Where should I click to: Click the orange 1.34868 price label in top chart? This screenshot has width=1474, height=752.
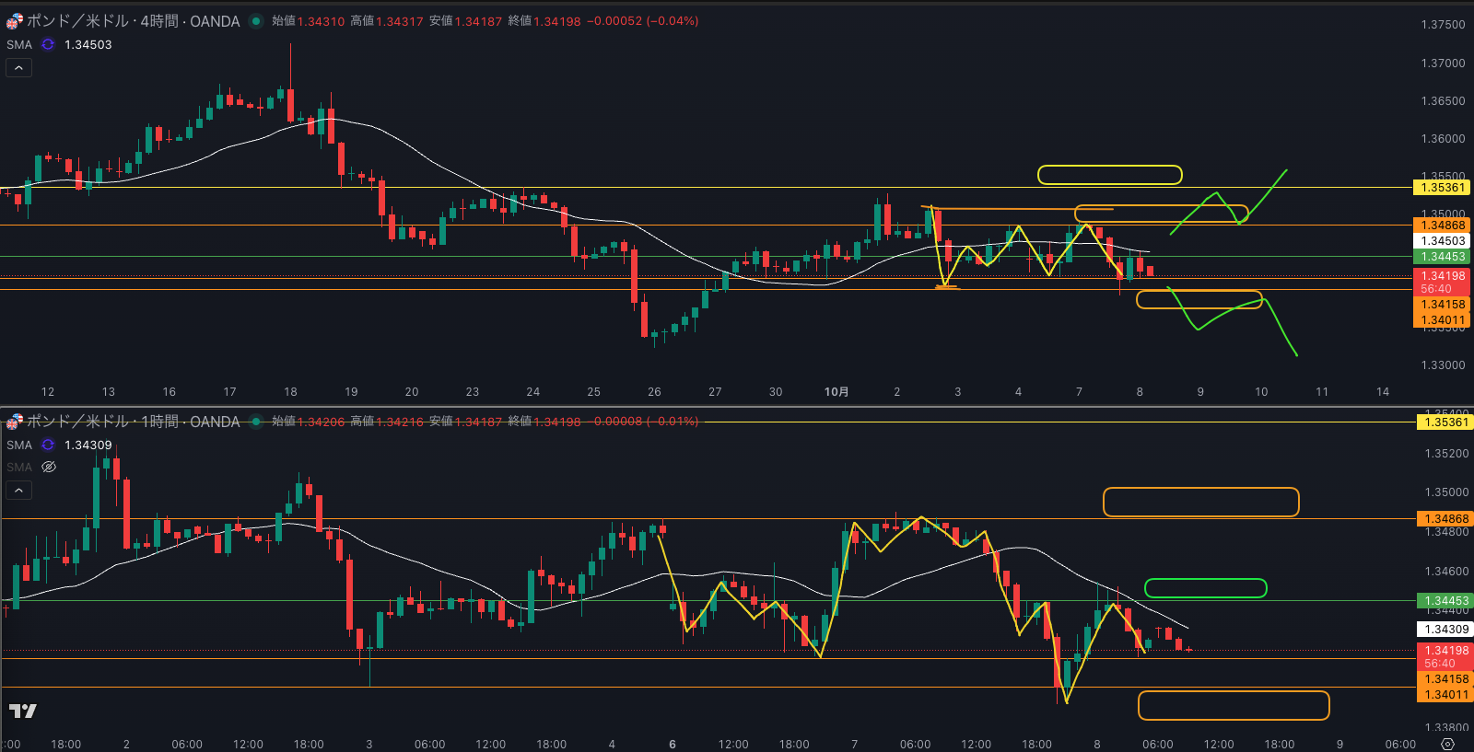1442,226
